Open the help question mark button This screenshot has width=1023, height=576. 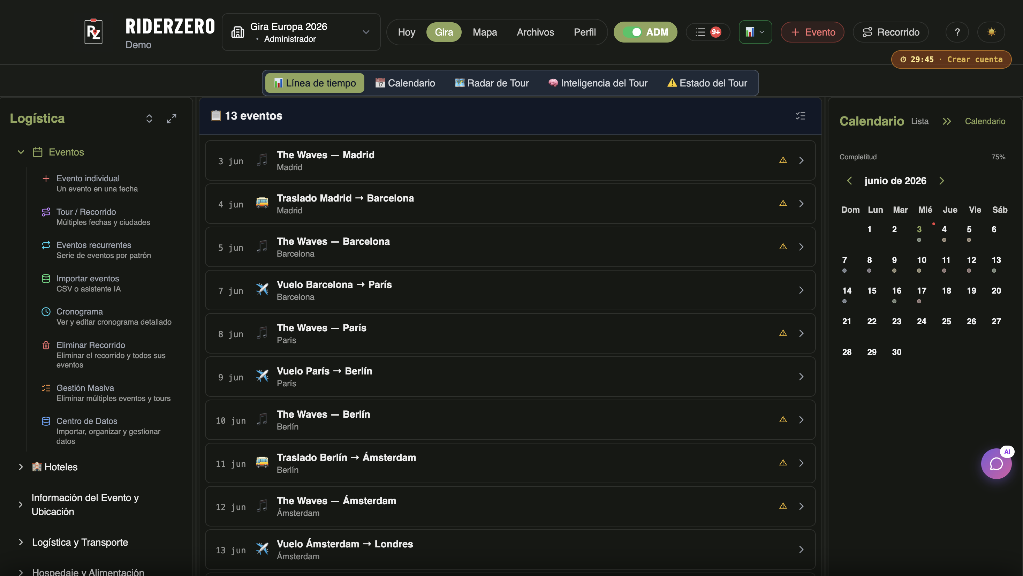957,32
